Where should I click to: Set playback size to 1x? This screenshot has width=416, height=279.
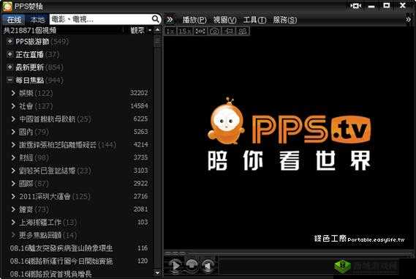tap(170, 31)
